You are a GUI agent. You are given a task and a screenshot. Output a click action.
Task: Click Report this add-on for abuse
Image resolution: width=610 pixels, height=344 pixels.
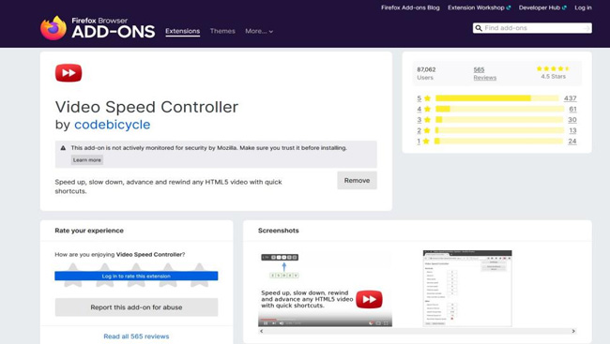[x=136, y=307]
